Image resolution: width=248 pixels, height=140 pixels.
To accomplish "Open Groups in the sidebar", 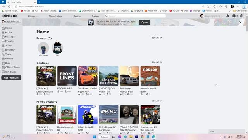I will point(7,59).
